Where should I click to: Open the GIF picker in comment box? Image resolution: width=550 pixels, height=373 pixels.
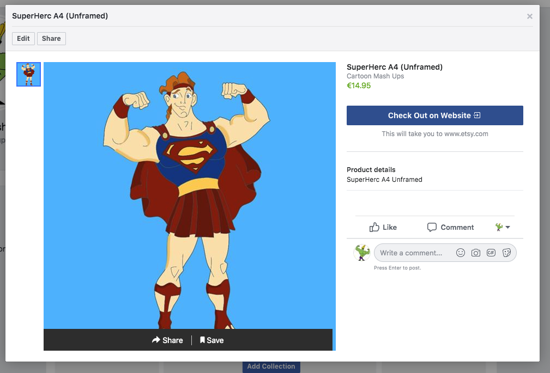click(491, 253)
